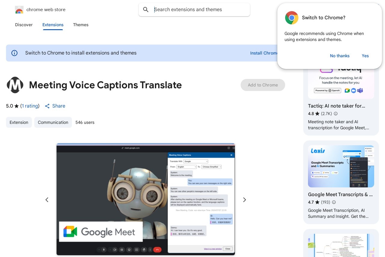
Task: Click the Chrome Web Store logo
Action: [x=19, y=10]
